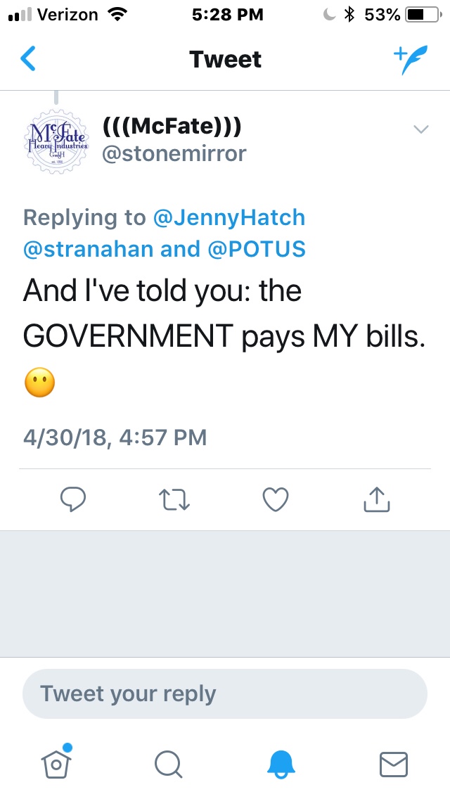Viewport: 450px width, 799px height.
Task: Open the Search tab
Action: pos(169,763)
